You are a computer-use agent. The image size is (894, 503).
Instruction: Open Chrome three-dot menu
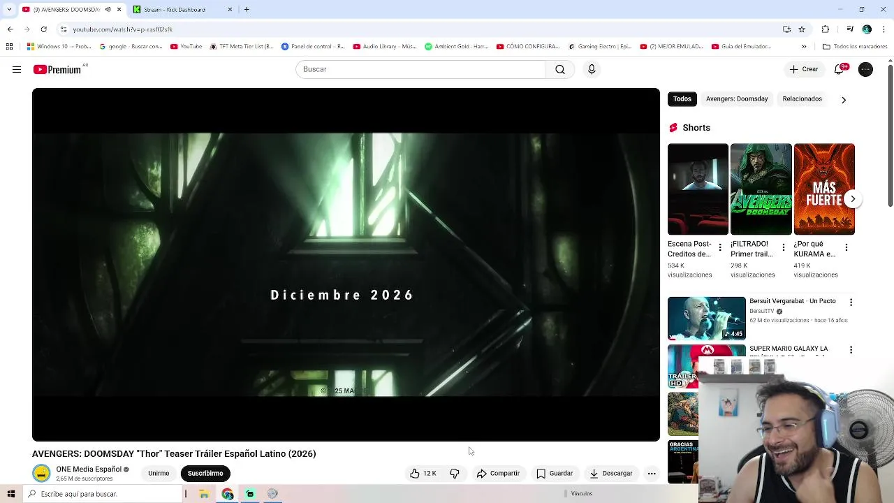click(x=883, y=29)
